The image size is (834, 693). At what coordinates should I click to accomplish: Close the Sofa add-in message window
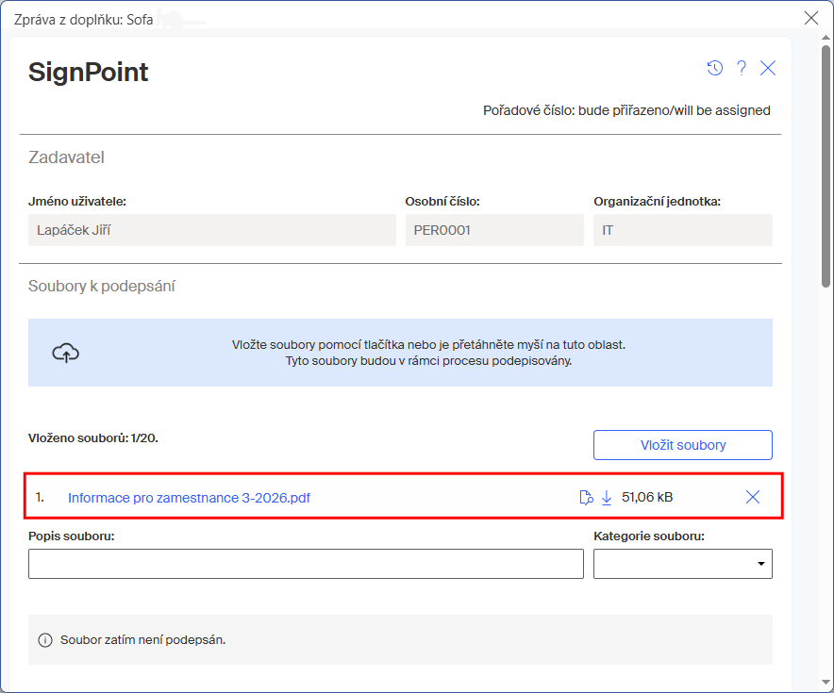point(811,18)
